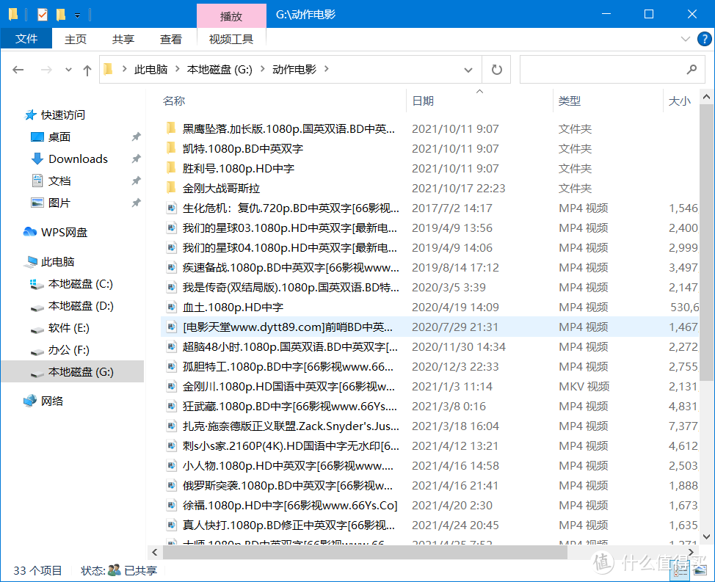Screen dimensions: 715x582
Task: Refresh the folder view
Action: (496, 69)
